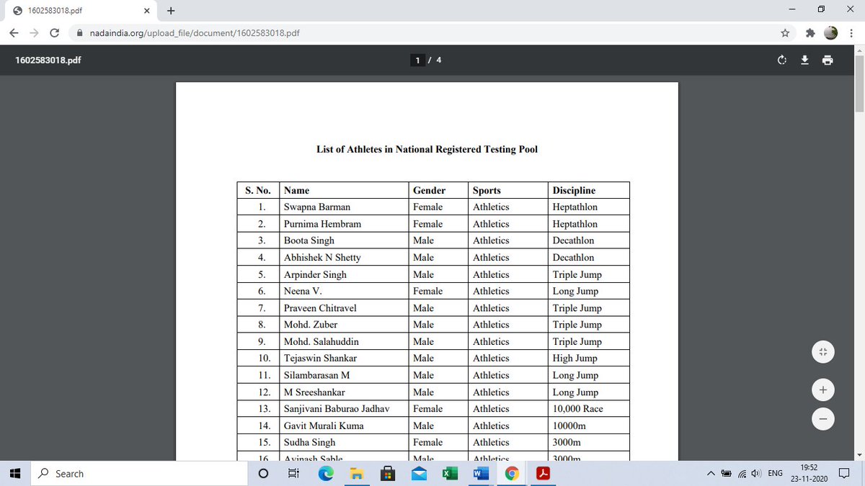
Task: Click the name Boota Singh
Action: (309, 240)
